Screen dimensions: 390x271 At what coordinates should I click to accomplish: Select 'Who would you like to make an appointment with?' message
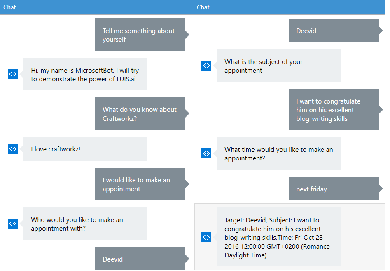click(85, 224)
